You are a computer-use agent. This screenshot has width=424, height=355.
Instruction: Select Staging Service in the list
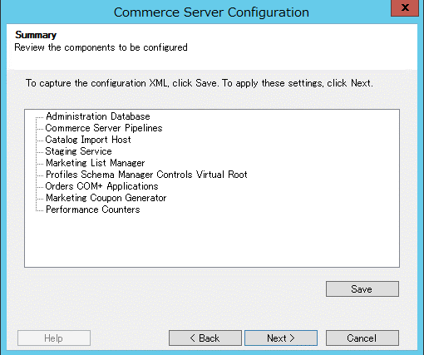click(x=78, y=151)
